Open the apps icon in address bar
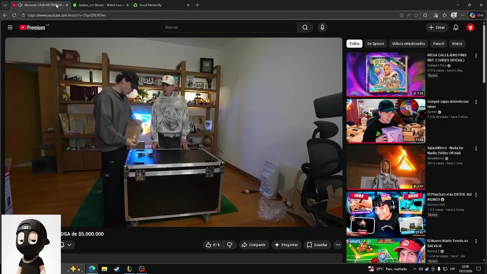The width and height of the screenshot is (487, 274). click(x=402, y=15)
